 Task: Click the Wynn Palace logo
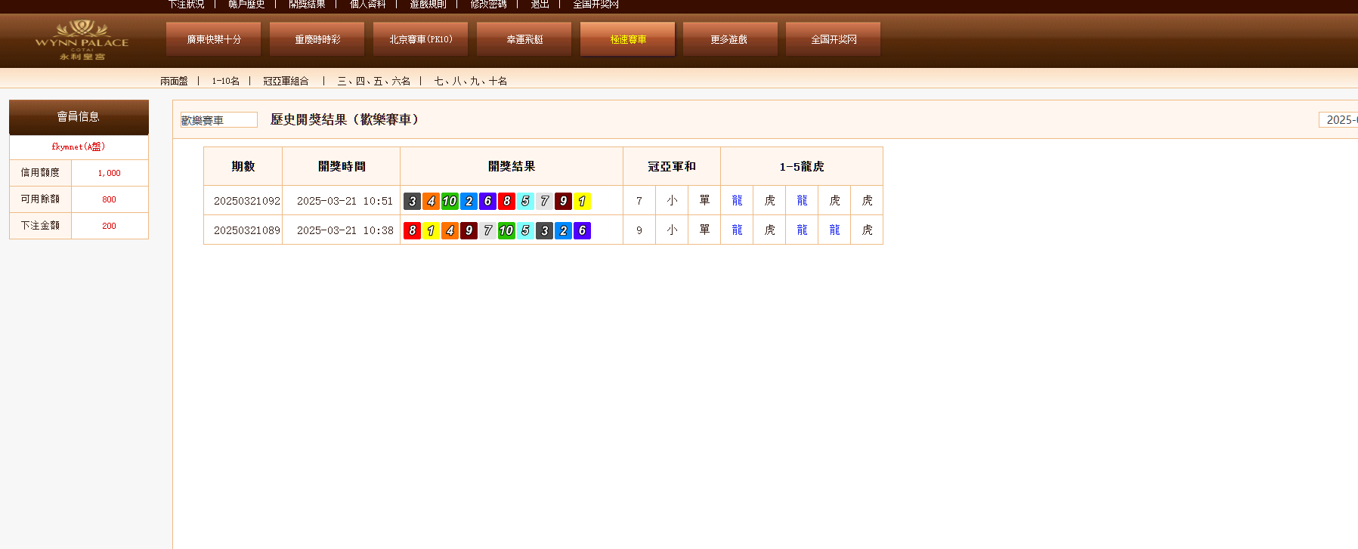[82, 40]
